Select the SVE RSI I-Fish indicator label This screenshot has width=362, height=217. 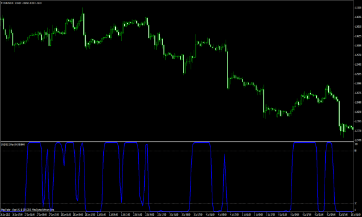pyautogui.click(x=13, y=145)
